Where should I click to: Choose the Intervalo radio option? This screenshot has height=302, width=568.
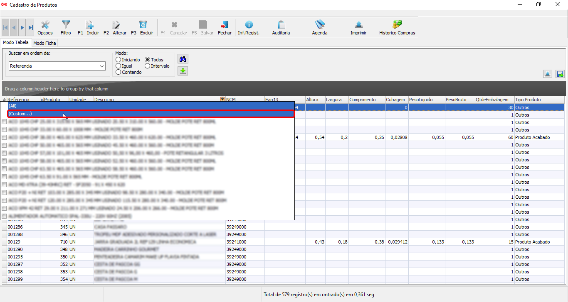(148, 66)
